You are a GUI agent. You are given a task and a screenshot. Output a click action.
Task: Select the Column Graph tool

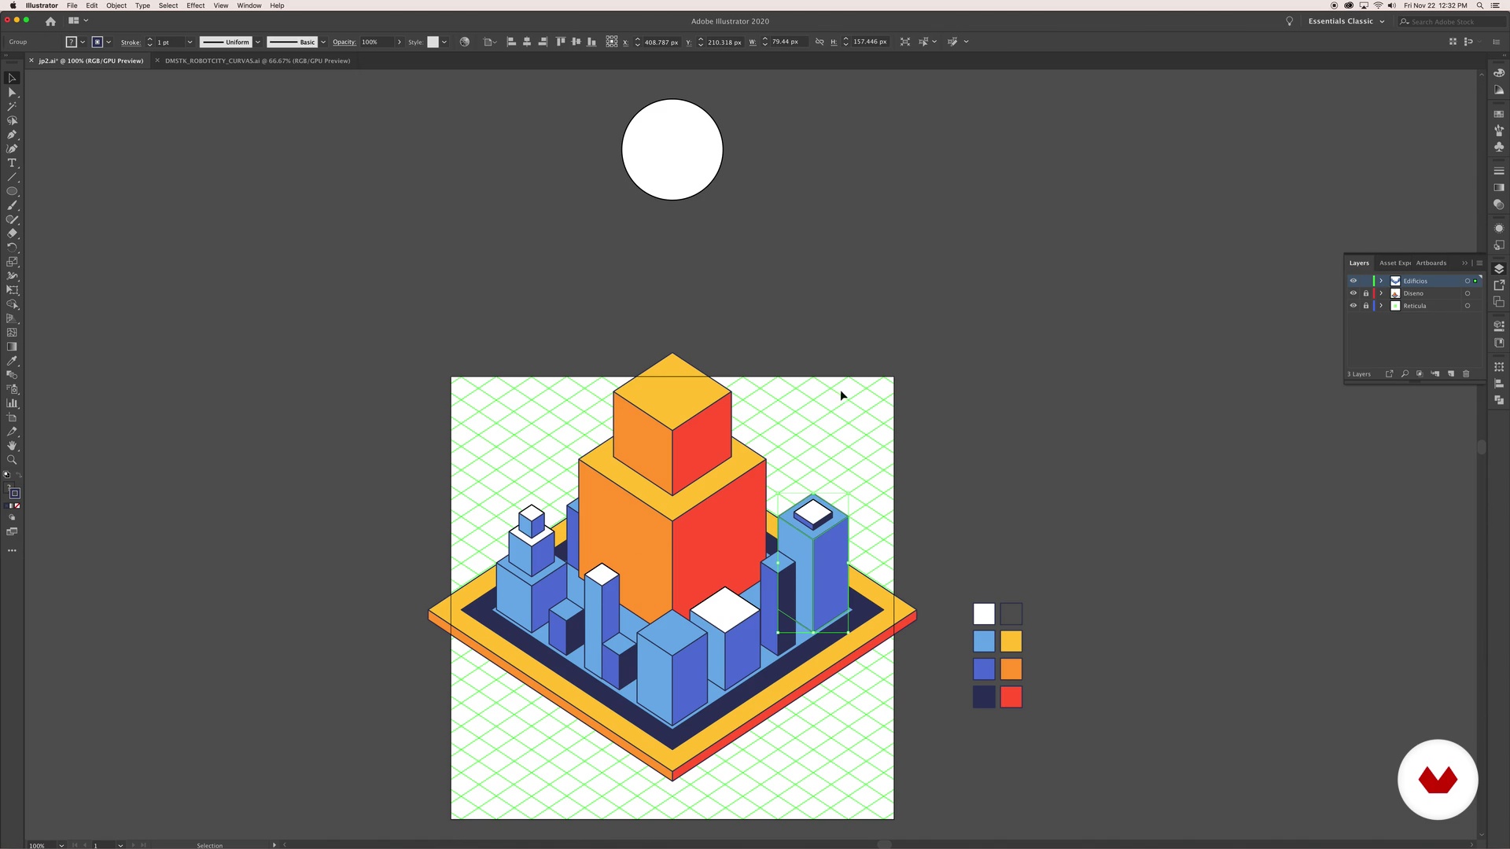12,403
